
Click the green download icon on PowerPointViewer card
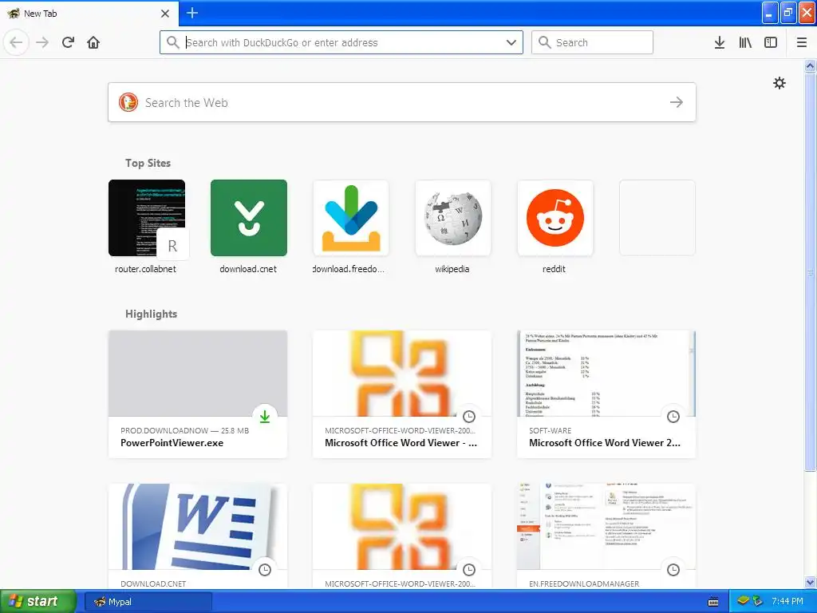tap(265, 417)
